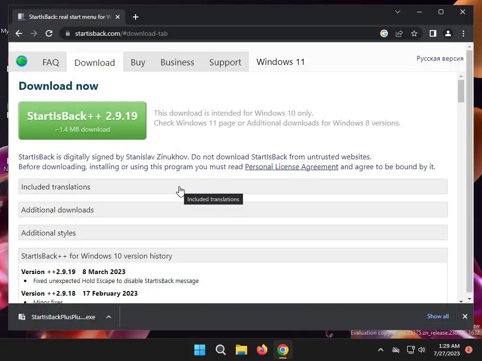
Task: Open the tab search chevron in title bar
Action: tap(397, 12)
